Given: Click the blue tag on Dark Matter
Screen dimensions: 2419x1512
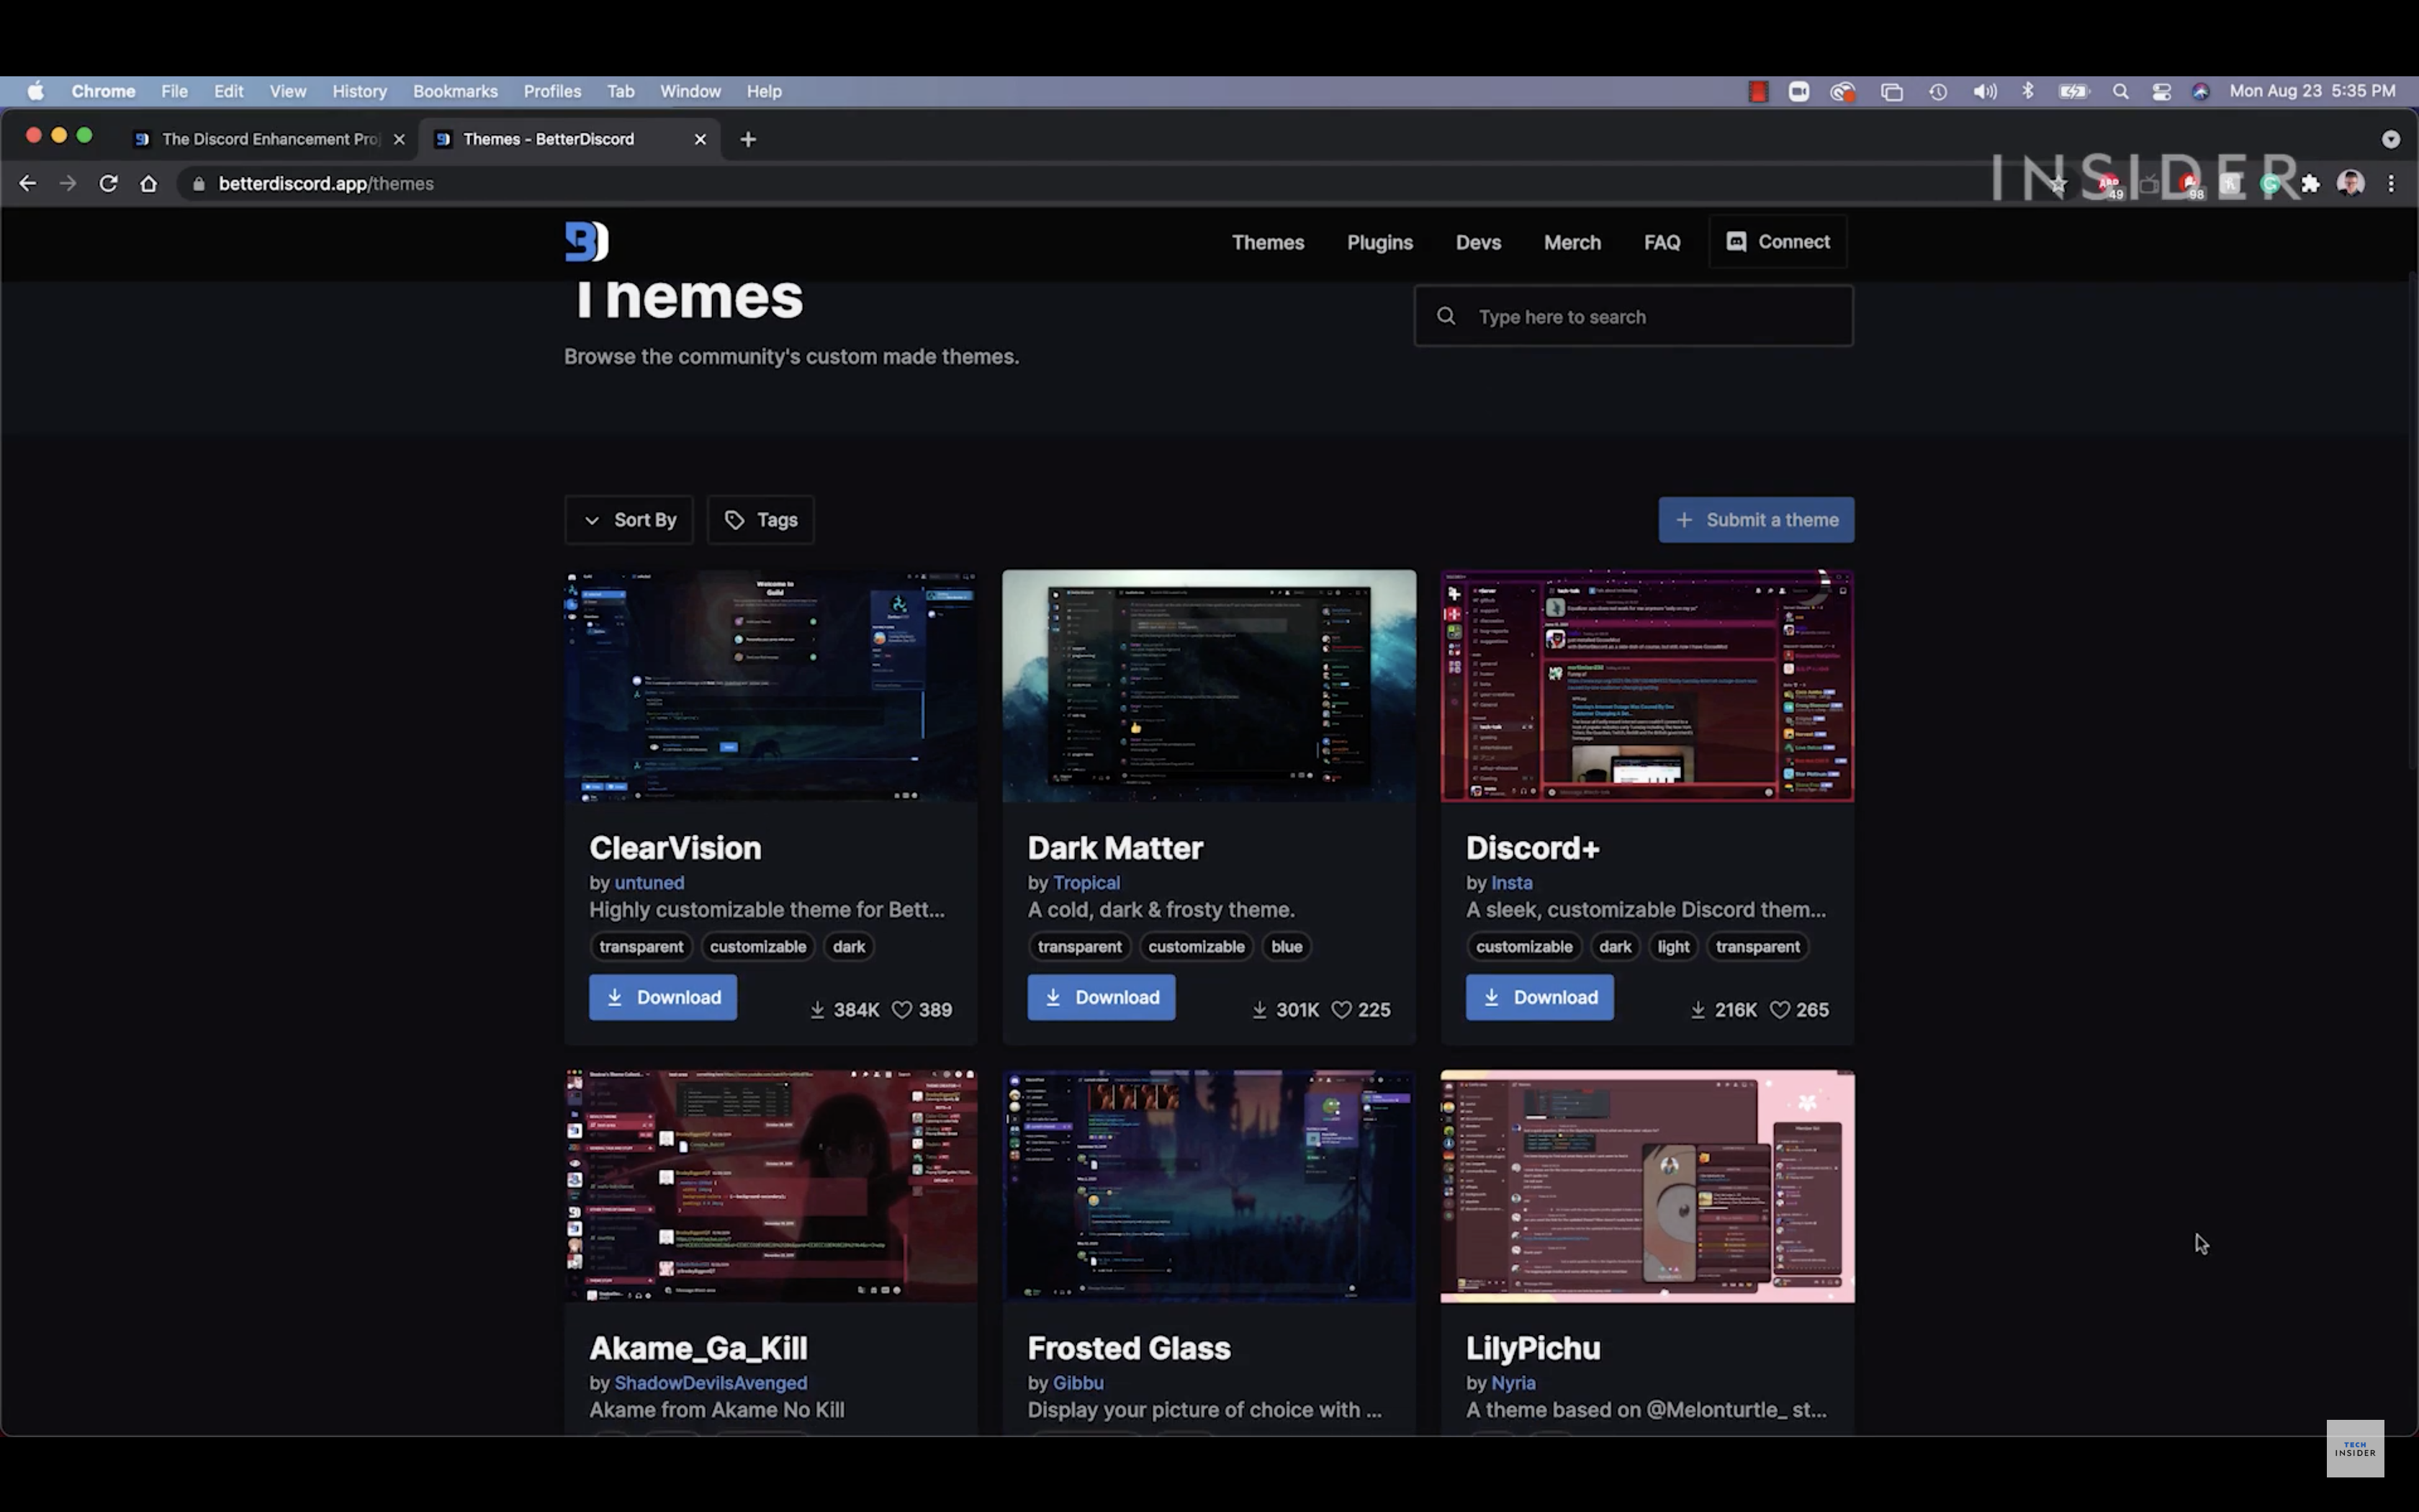Looking at the screenshot, I should click(1287, 947).
